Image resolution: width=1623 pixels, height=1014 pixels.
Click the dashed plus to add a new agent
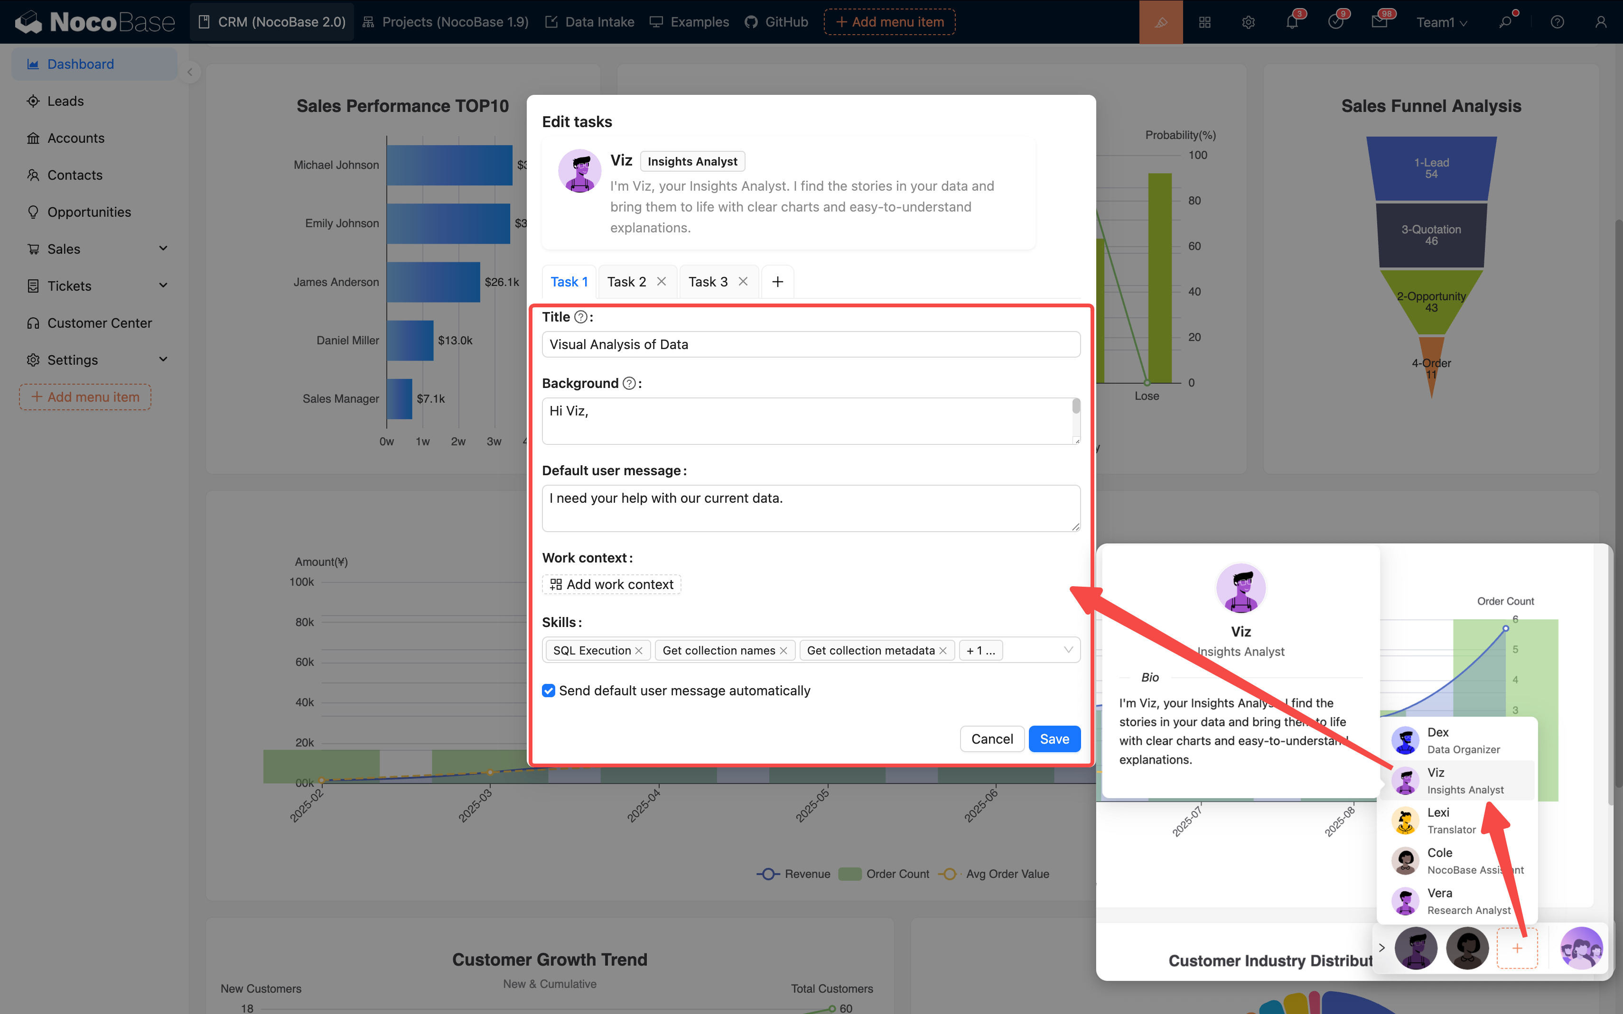pos(1517,948)
